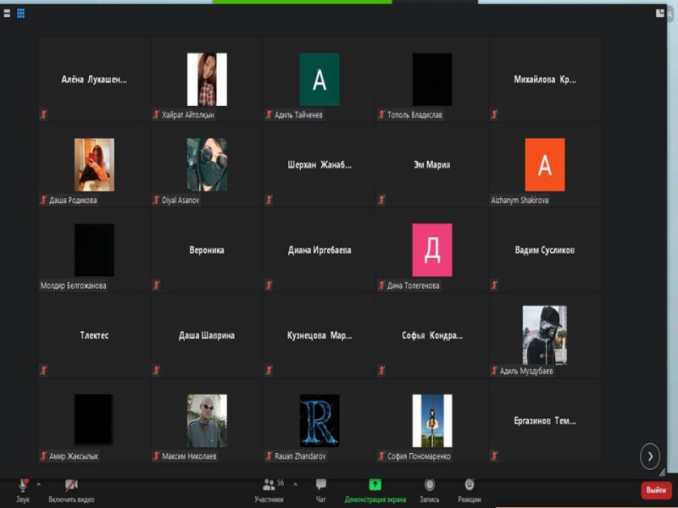The width and height of the screenshot is (678, 508).
Task: Click the name Софья Кондра...
Action: (432, 335)
